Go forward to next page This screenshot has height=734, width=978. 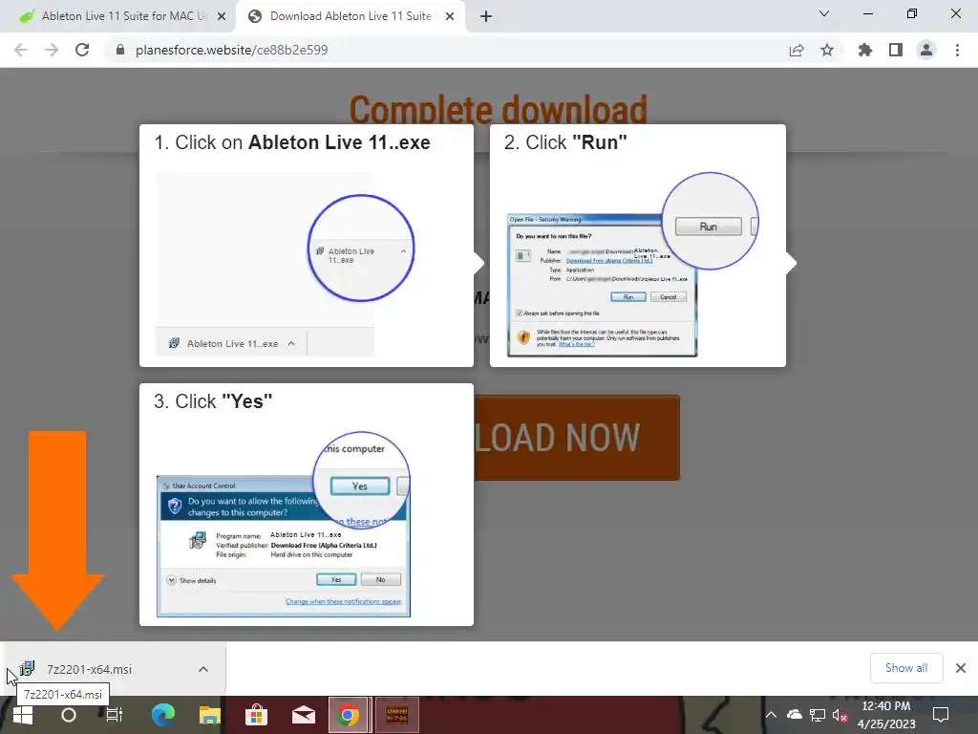(52, 50)
